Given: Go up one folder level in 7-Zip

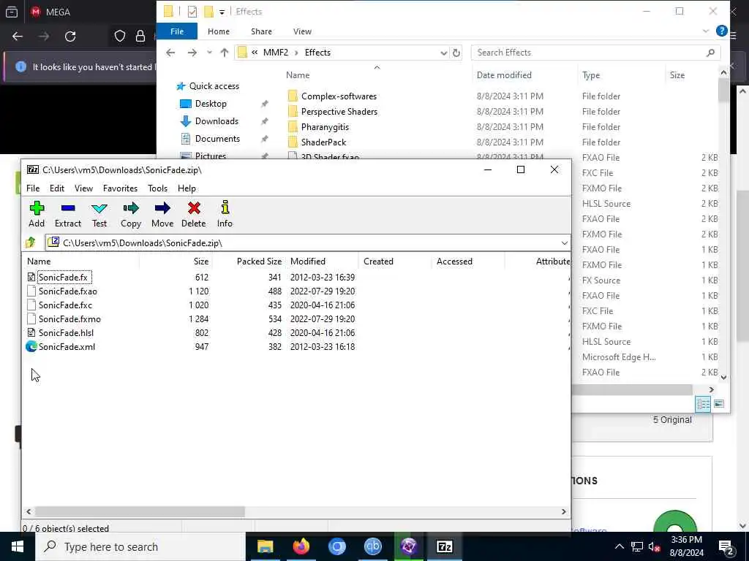Looking at the screenshot, I should point(31,243).
